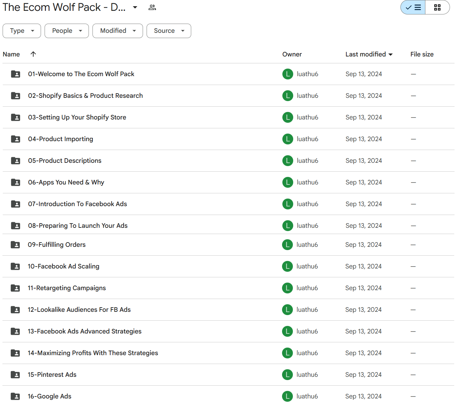Open folder 12-Lookalike Audiences For FB Ads
The image size is (468, 406).
[x=79, y=310]
